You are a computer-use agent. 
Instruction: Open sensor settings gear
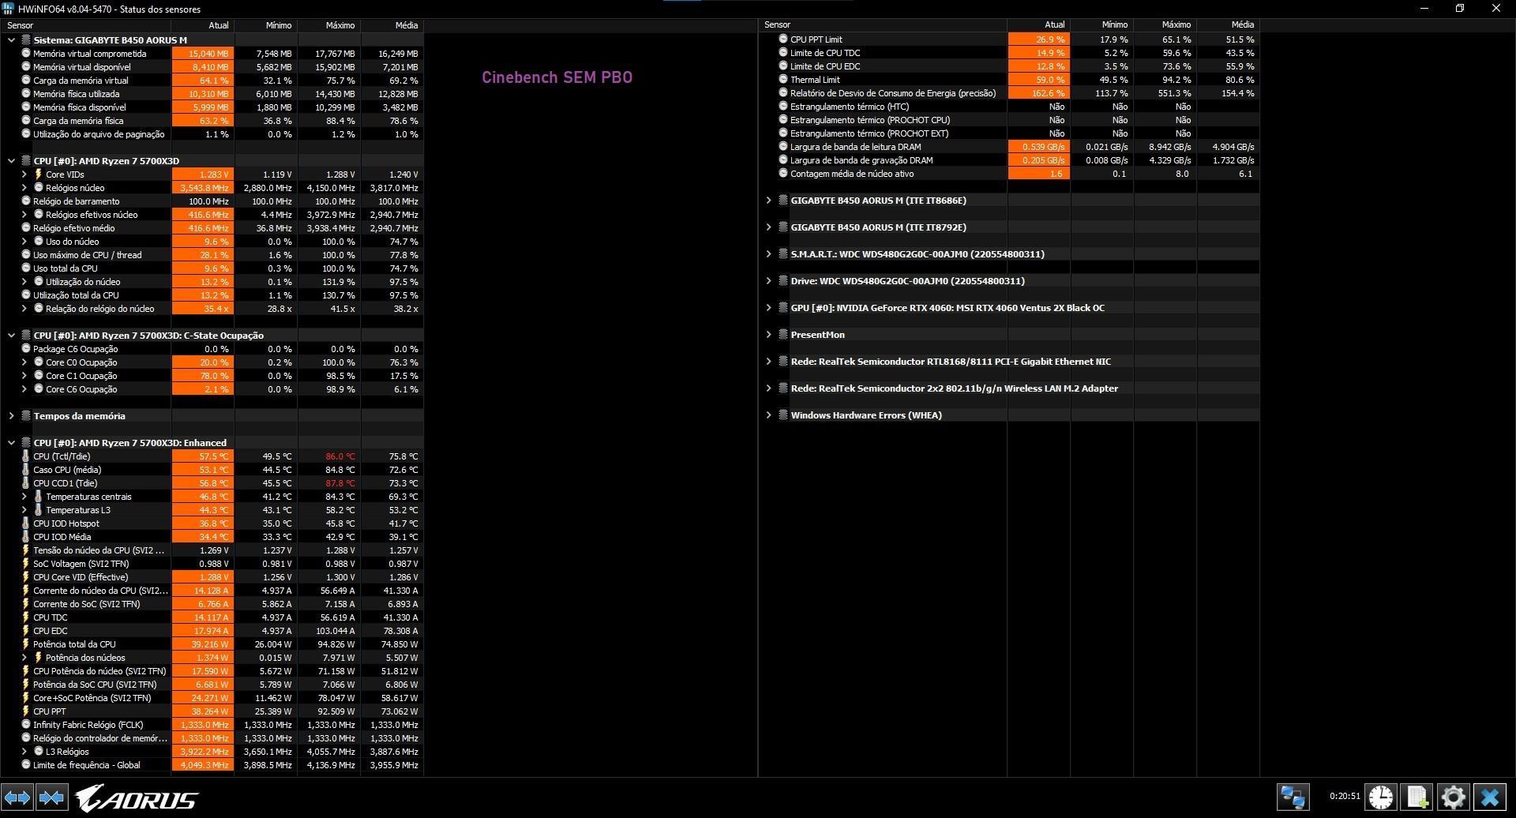tap(1454, 797)
